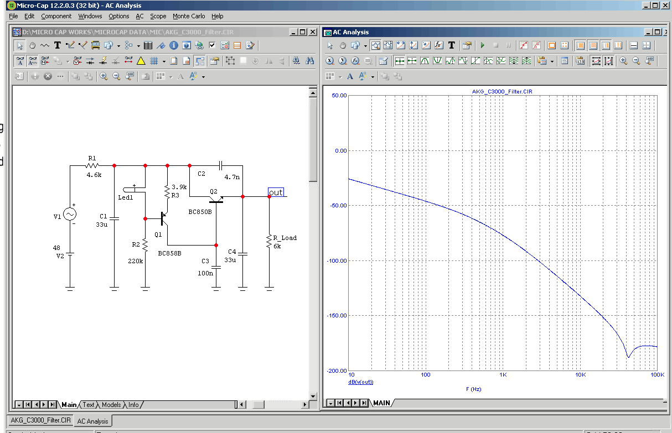
Task: Click the Zoom Out magnifier in AC Analysis toolbar
Action: pos(636,61)
